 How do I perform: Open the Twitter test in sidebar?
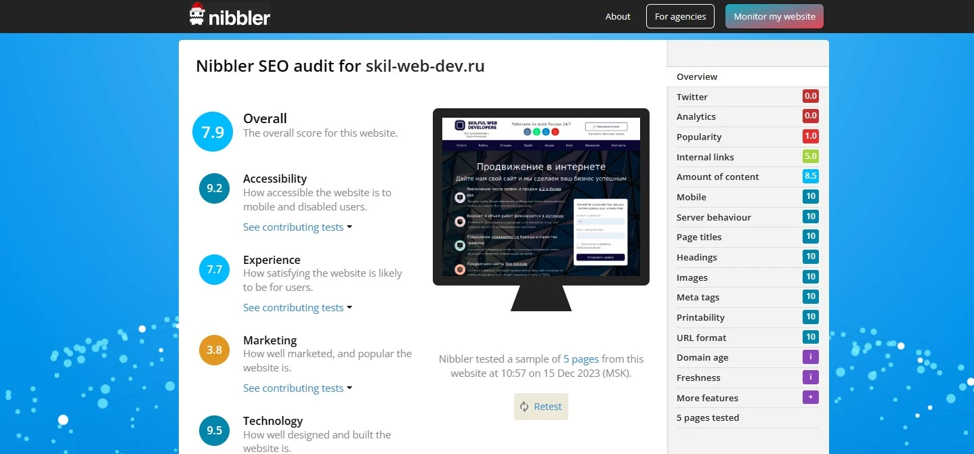click(x=748, y=97)
